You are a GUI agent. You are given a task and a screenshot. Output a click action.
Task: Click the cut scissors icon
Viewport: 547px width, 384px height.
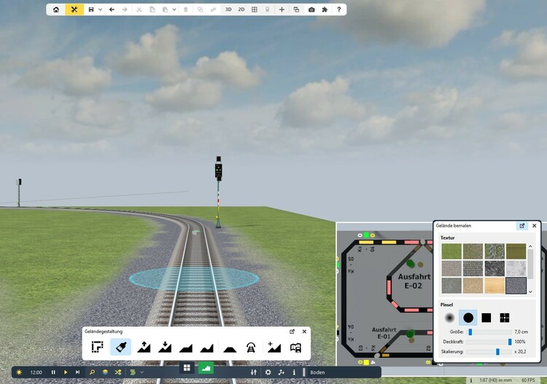click(139, 9)
